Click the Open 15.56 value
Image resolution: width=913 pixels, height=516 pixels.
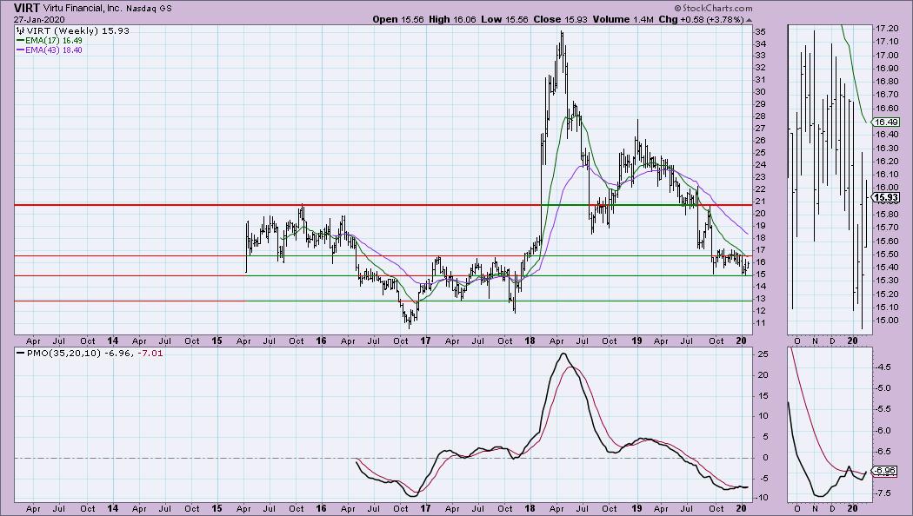click(398, 19)
